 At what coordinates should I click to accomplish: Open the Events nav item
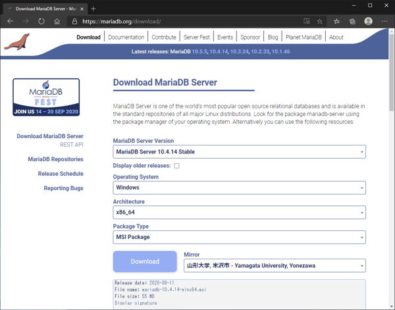[x=225, y=38]
